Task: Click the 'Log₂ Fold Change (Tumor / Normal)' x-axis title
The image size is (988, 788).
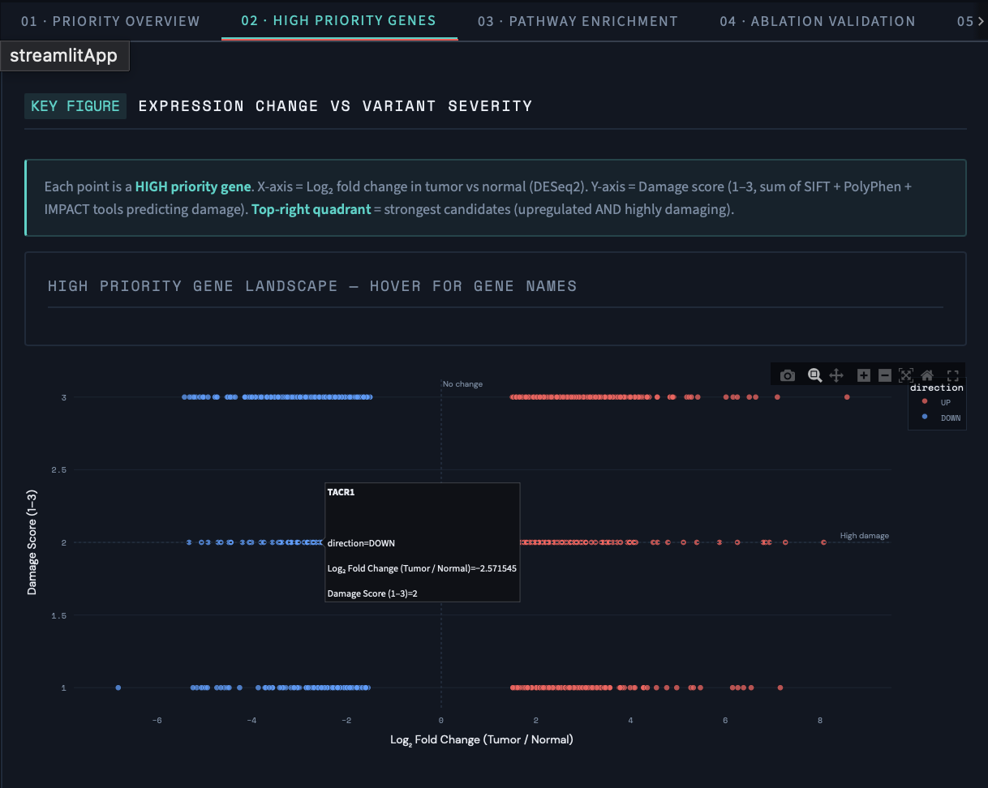Action: tap(482, 739)
